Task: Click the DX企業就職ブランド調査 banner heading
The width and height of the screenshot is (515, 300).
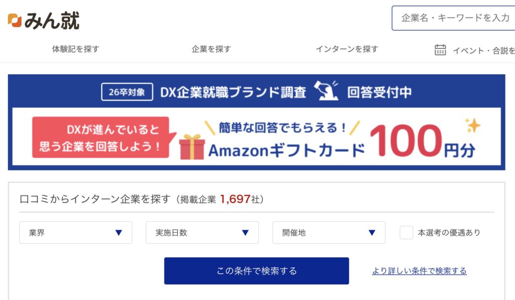Action: pos(233,92)
